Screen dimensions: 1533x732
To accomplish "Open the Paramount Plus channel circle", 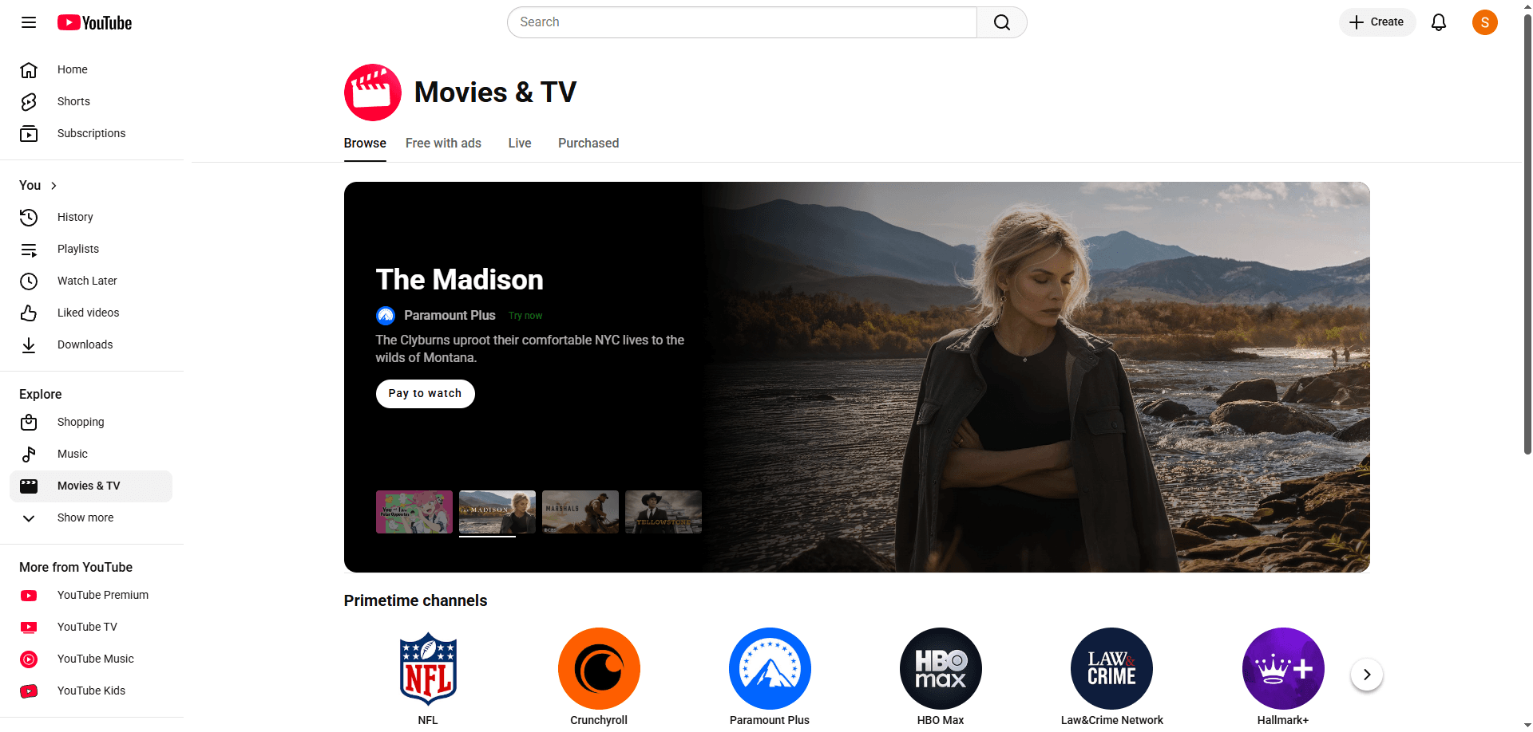I will pos(770,668).
